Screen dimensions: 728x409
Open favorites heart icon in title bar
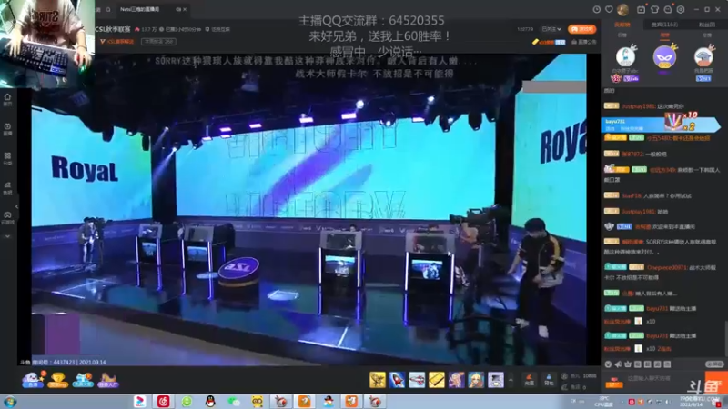(x=609, y=9)
